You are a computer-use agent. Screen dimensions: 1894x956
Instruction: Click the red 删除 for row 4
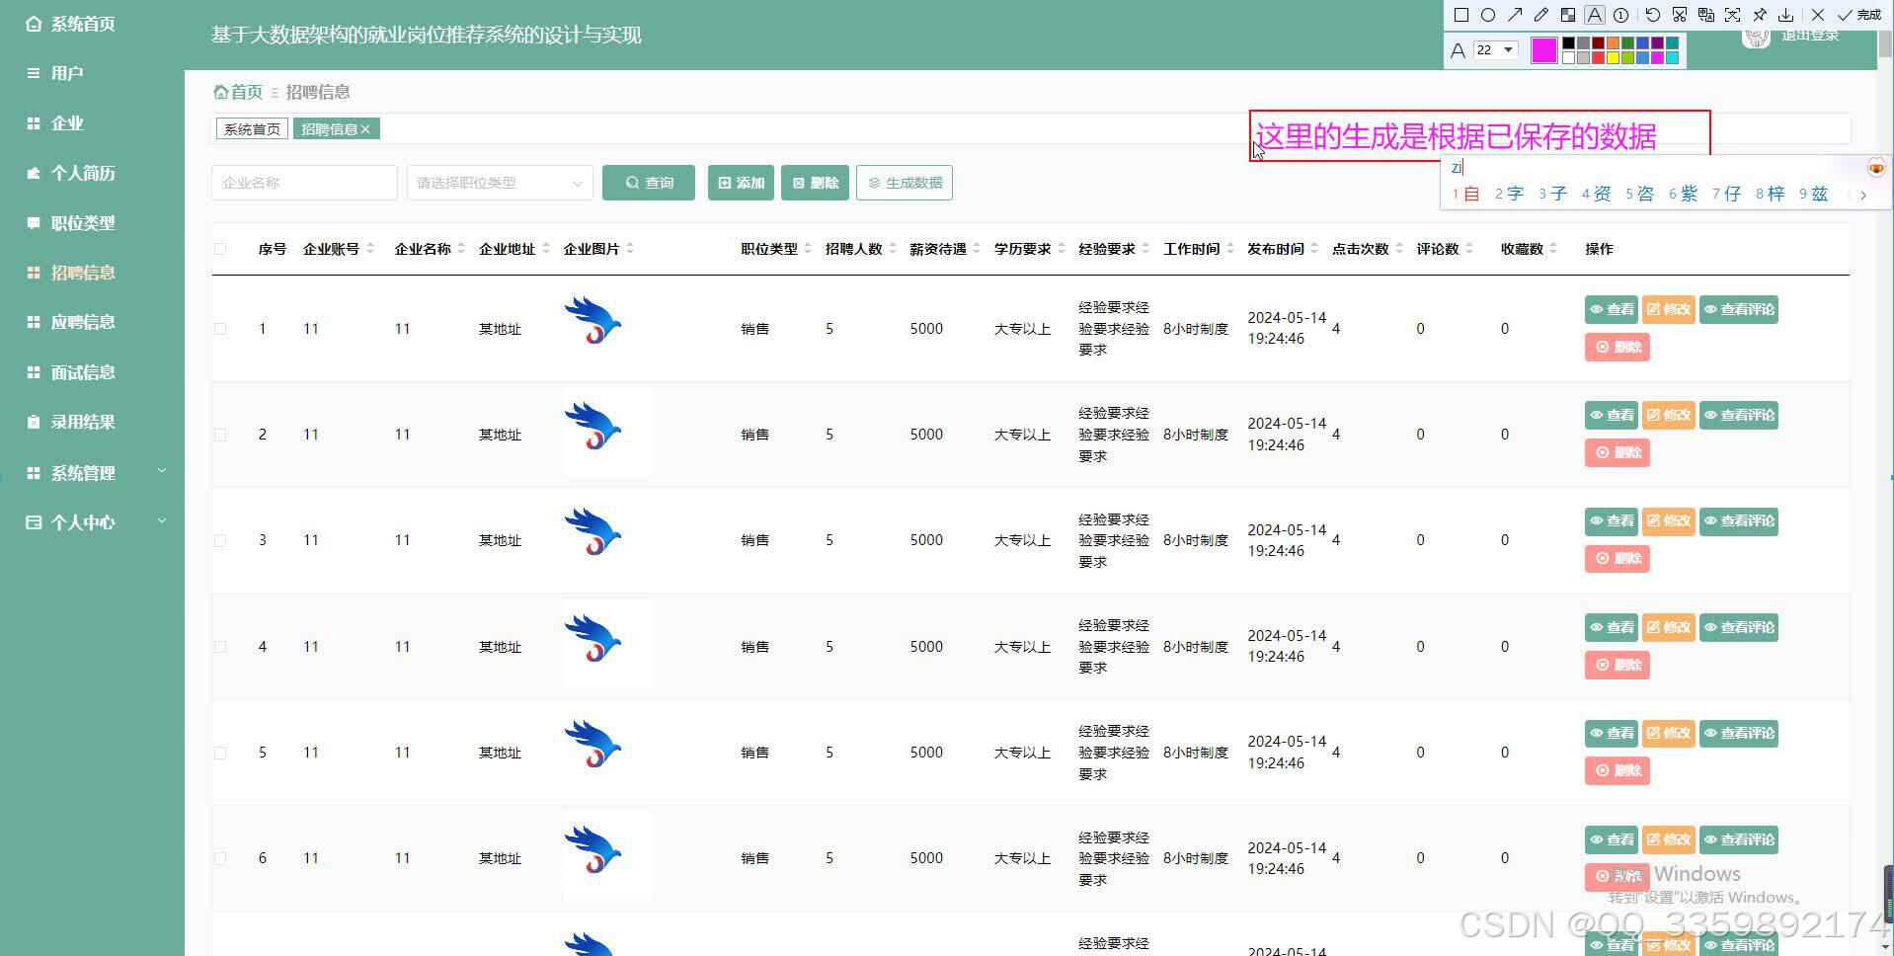[1618, 665]
